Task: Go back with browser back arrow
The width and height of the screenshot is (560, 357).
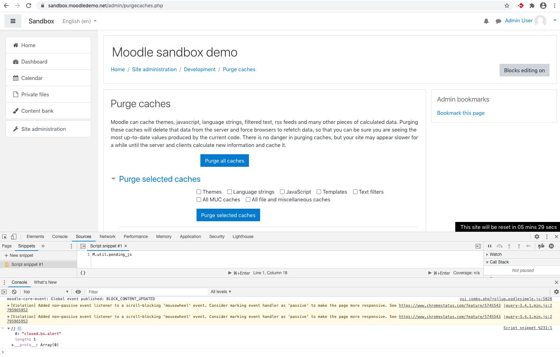Action: (x=6, y=6)
